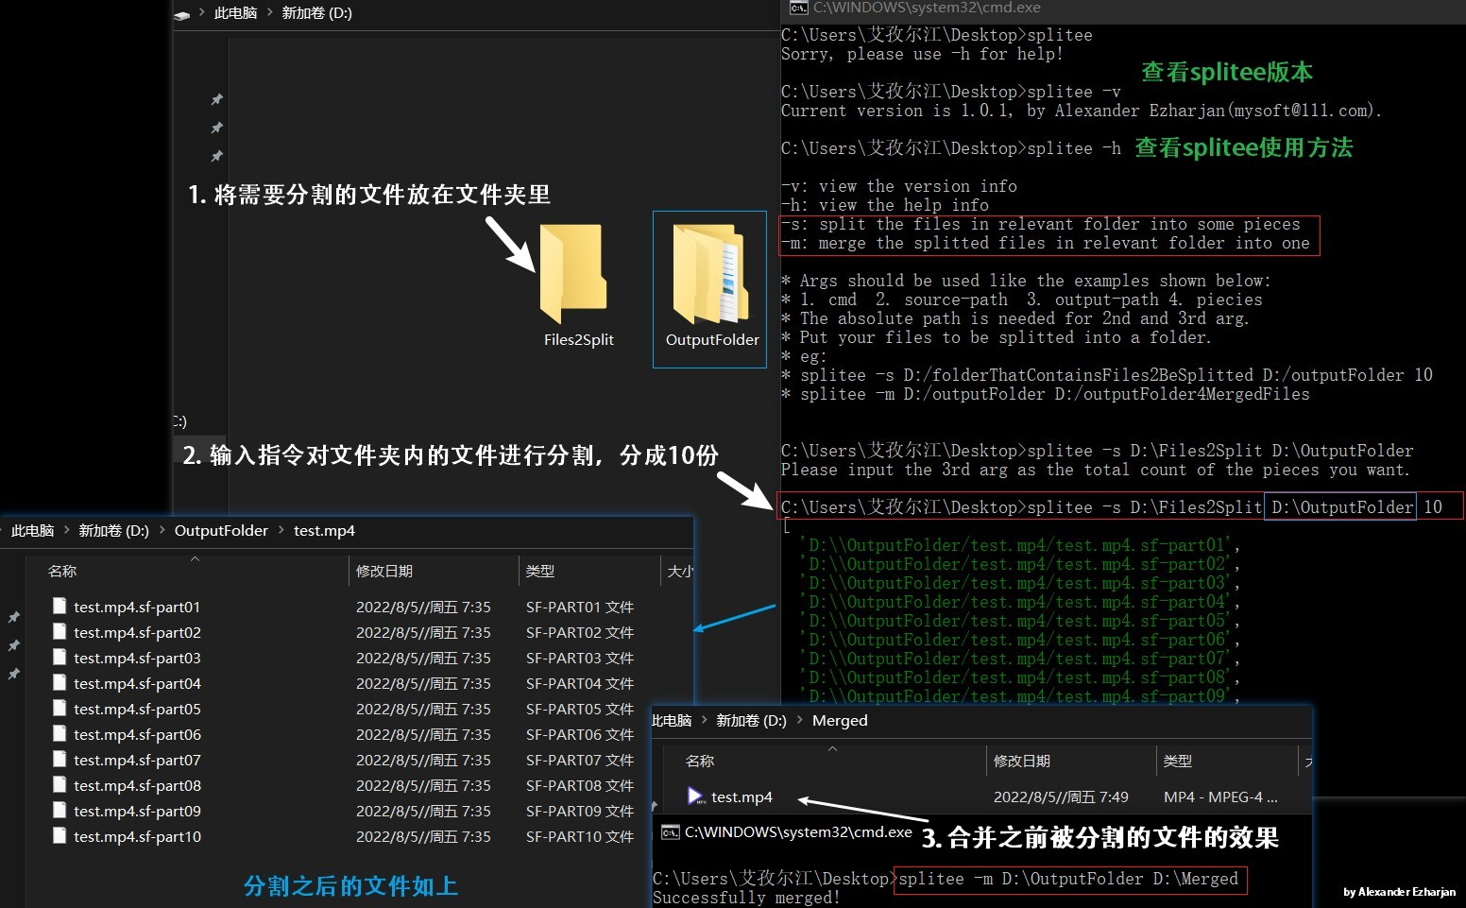Click 新加卷 (D:) in the top address bar
Screen dimensions: 1466x908
316,13
